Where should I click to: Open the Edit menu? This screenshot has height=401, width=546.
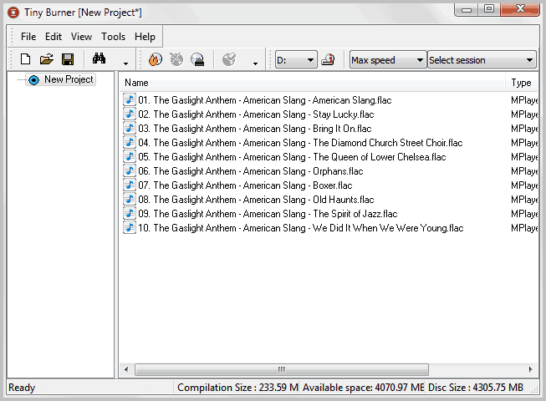(54, 37)
